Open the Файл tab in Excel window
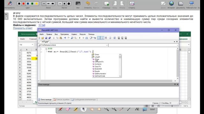Screen dimensions: 204x114 pos(23,39)
